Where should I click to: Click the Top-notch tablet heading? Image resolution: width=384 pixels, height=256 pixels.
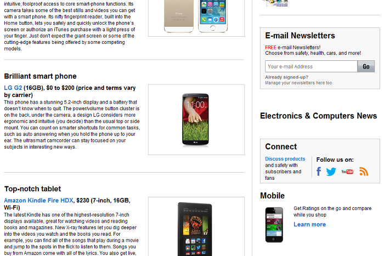(32, 189)
